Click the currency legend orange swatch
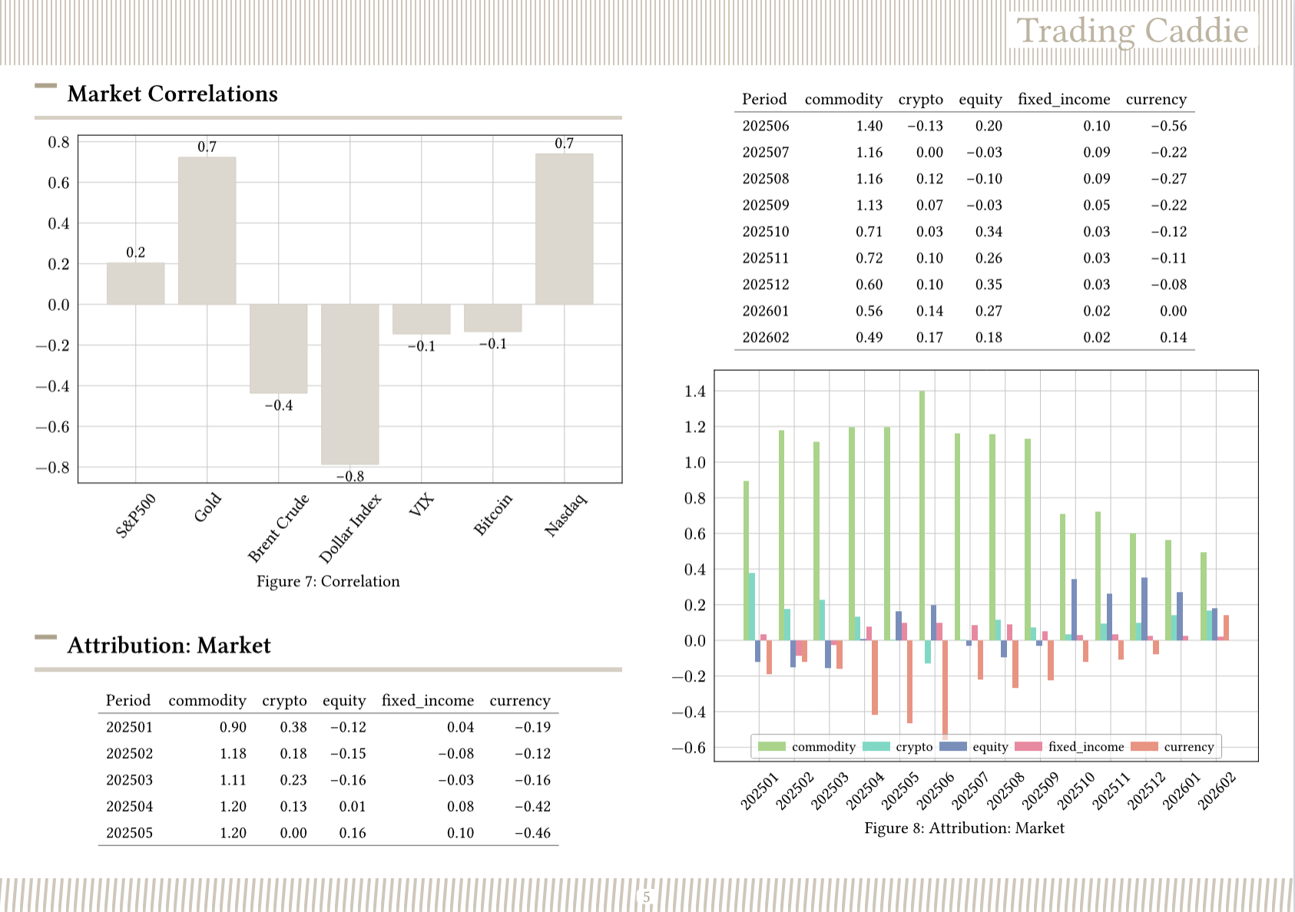The height and width of the screenshot is (912, 1295). (1144, 746)
